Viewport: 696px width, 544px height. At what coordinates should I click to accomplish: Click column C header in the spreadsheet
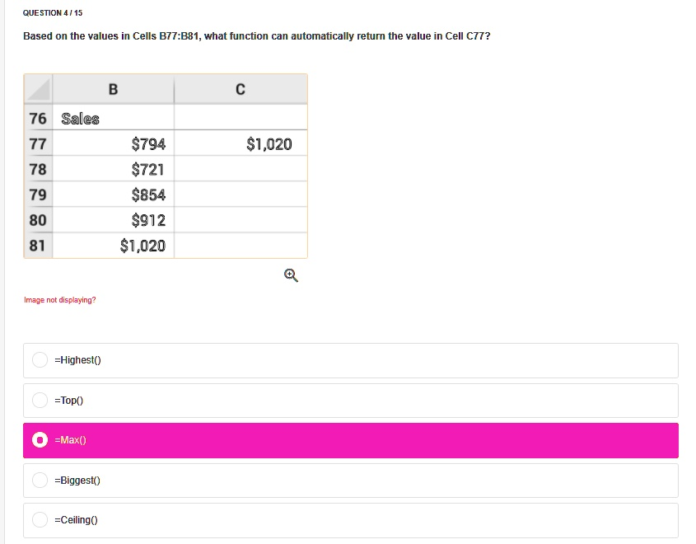[241, 89]
